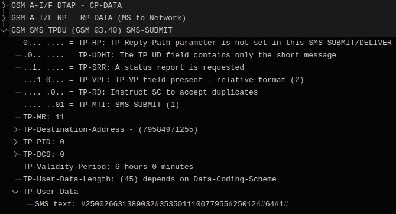Select TP-Validity-Period 6 hours line

(x=108, y=167)
